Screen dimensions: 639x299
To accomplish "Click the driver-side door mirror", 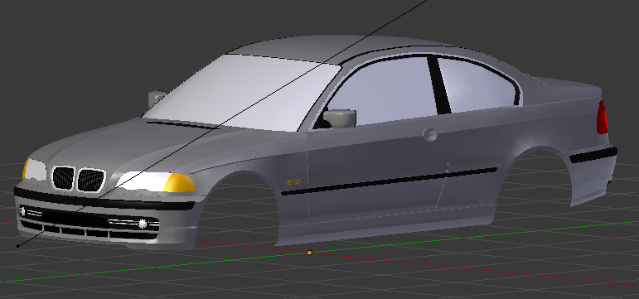I will pos(340,118).
